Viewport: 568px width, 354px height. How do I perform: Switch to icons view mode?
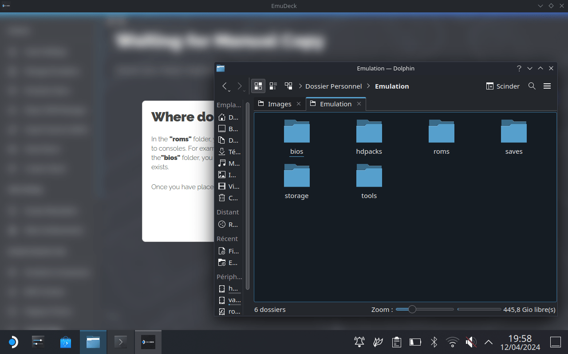click(258, 86)
